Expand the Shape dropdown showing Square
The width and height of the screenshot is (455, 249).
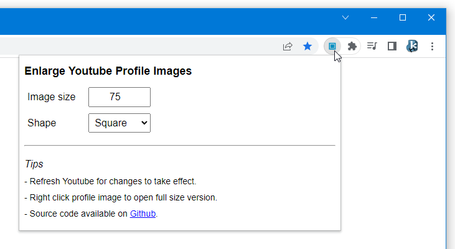coord(120,123)
